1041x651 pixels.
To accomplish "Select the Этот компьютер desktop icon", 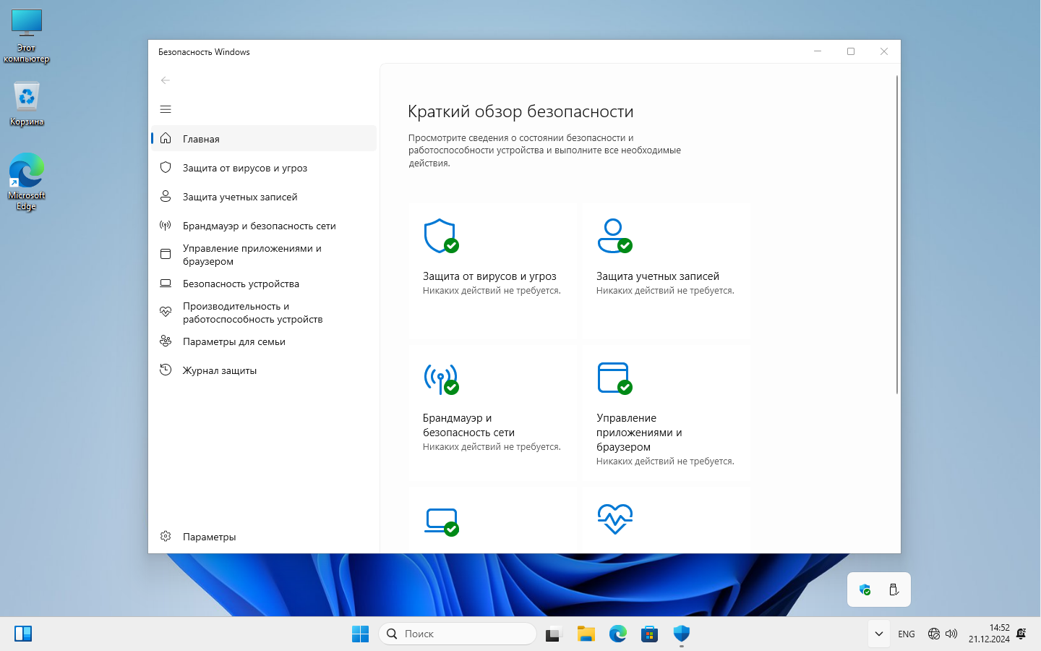I will click(27, 36).
